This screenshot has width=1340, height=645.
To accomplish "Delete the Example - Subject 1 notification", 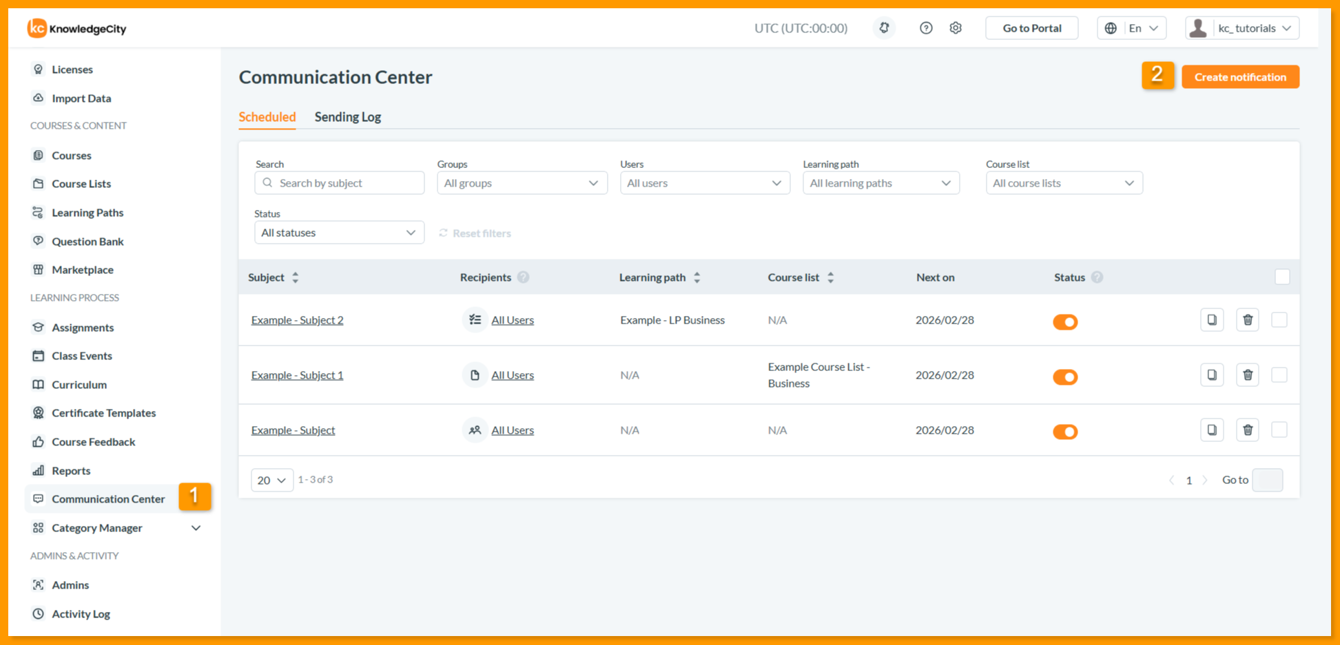I will coord(1248,375).
